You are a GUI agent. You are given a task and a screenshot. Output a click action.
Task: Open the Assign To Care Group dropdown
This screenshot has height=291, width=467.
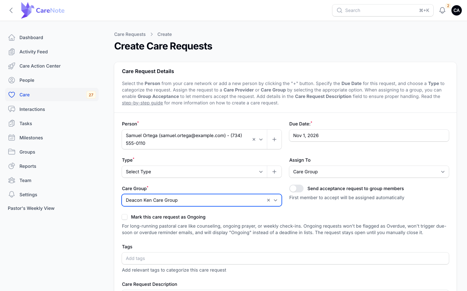click(369, 172)
